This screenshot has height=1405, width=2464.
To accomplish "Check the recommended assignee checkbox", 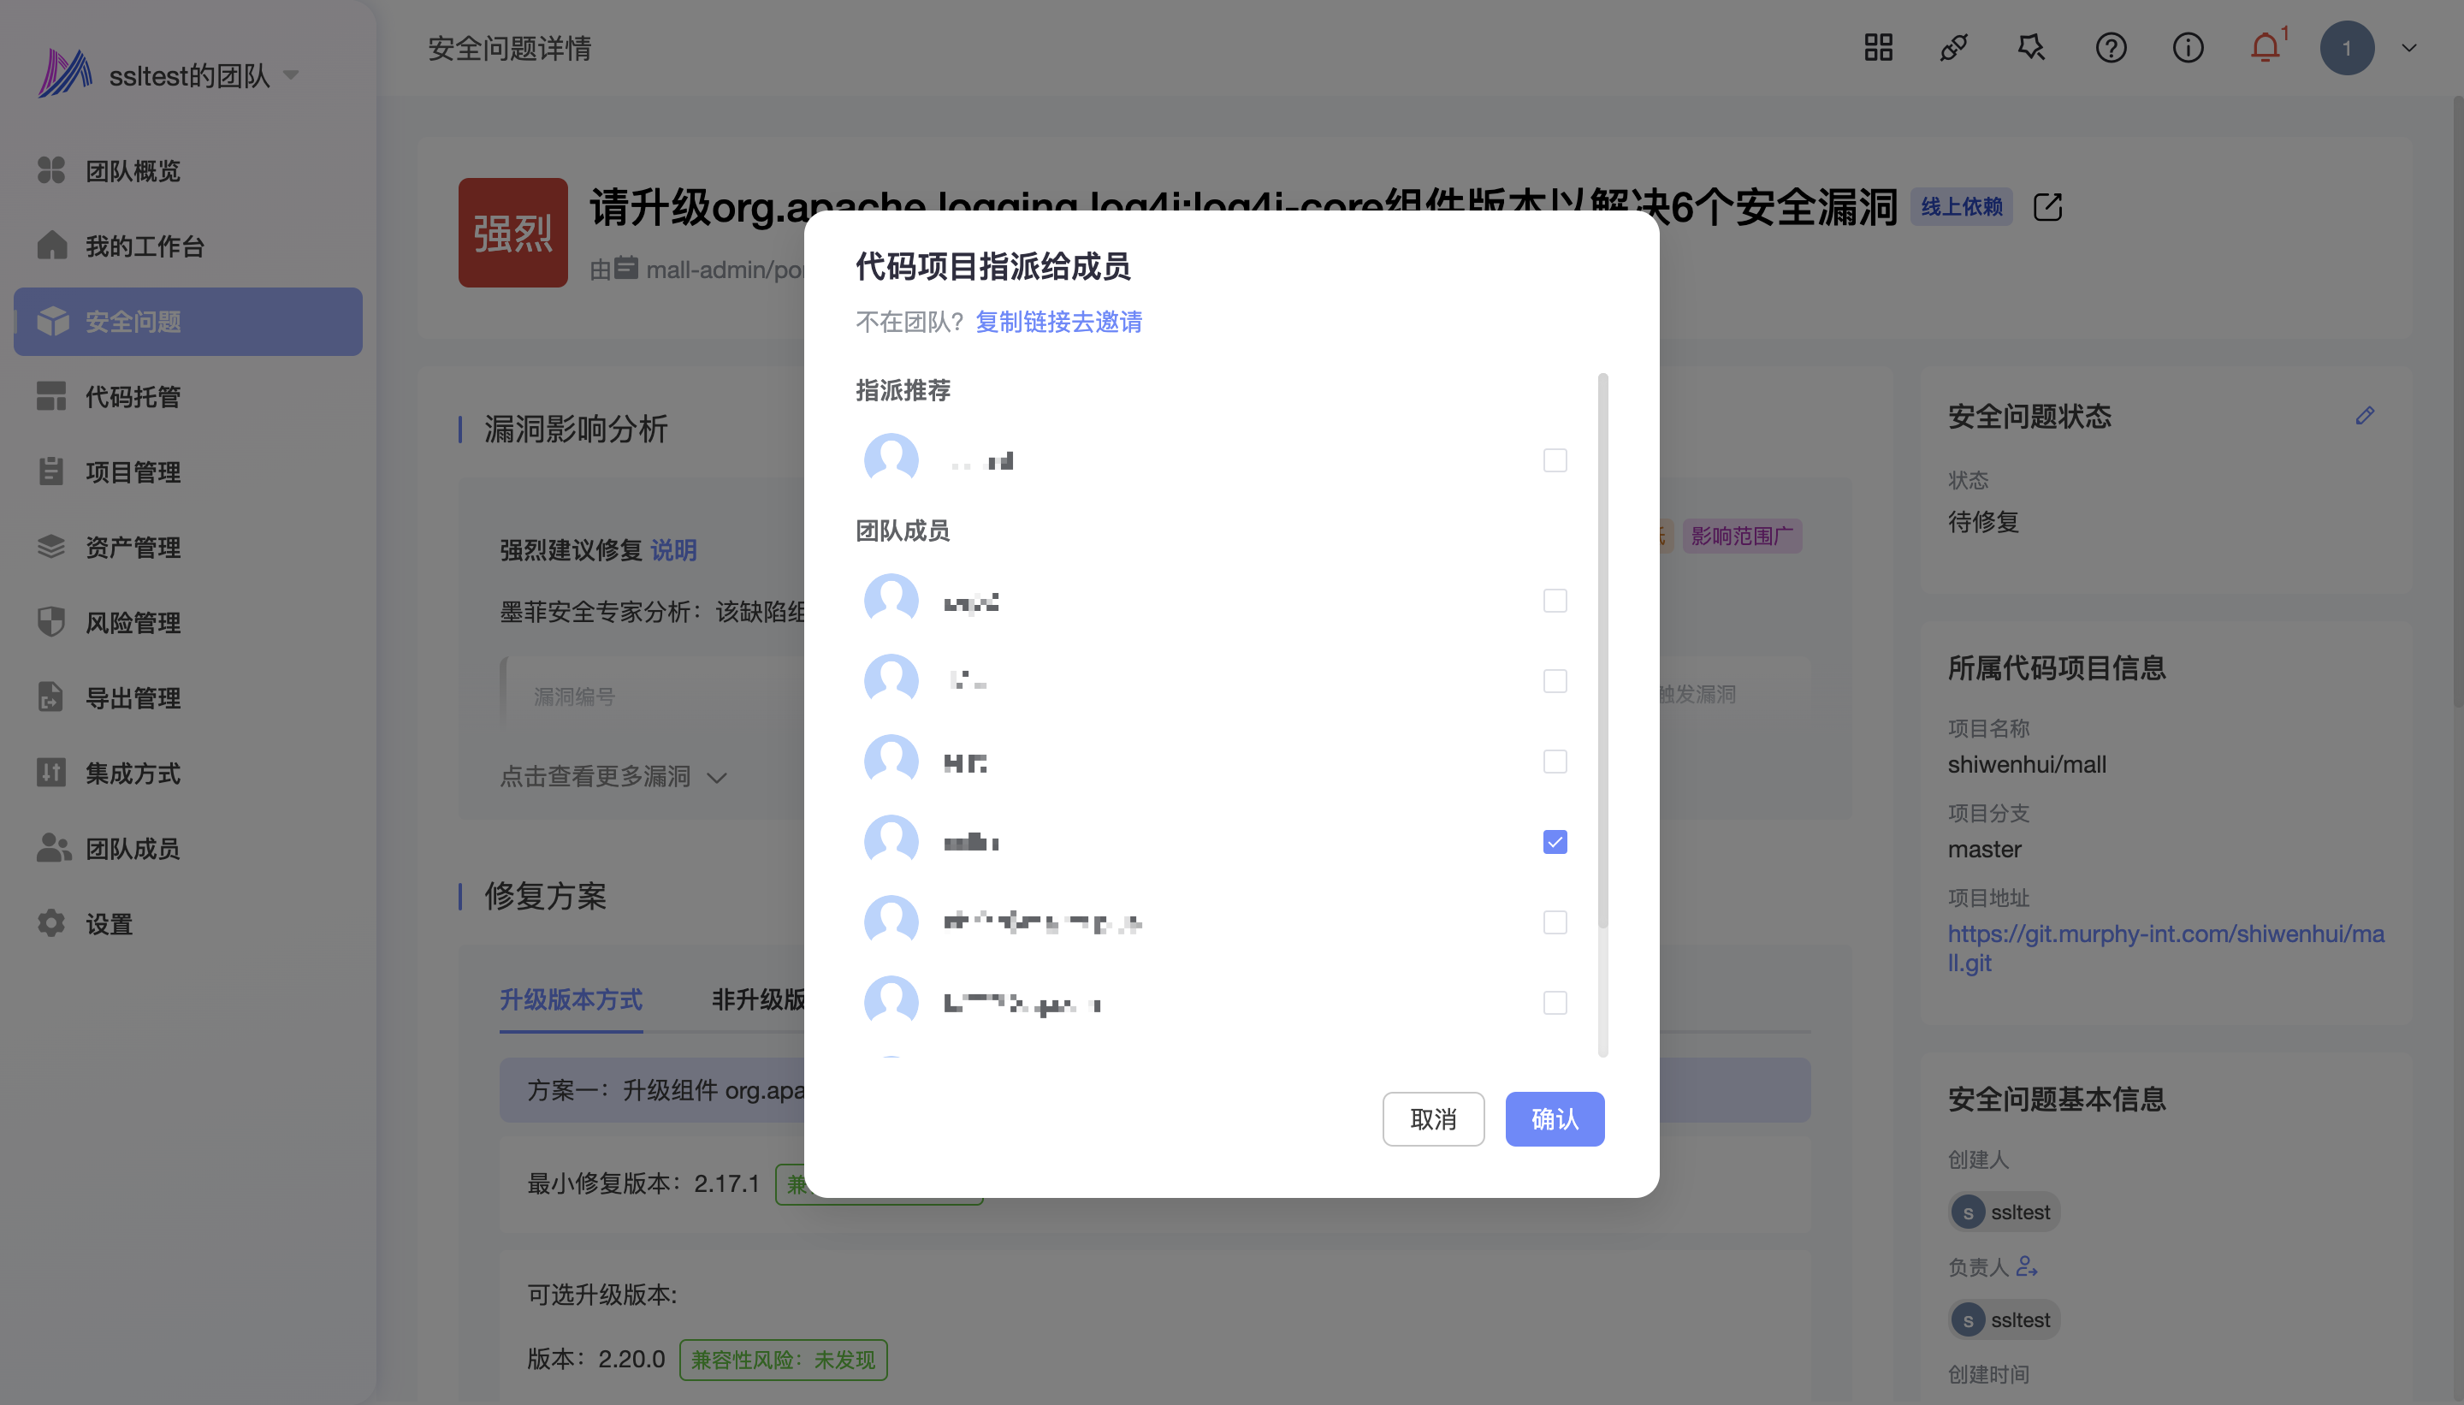I will [1555, 460].
